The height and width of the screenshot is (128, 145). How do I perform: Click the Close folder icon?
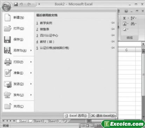(x=8, y=106)
